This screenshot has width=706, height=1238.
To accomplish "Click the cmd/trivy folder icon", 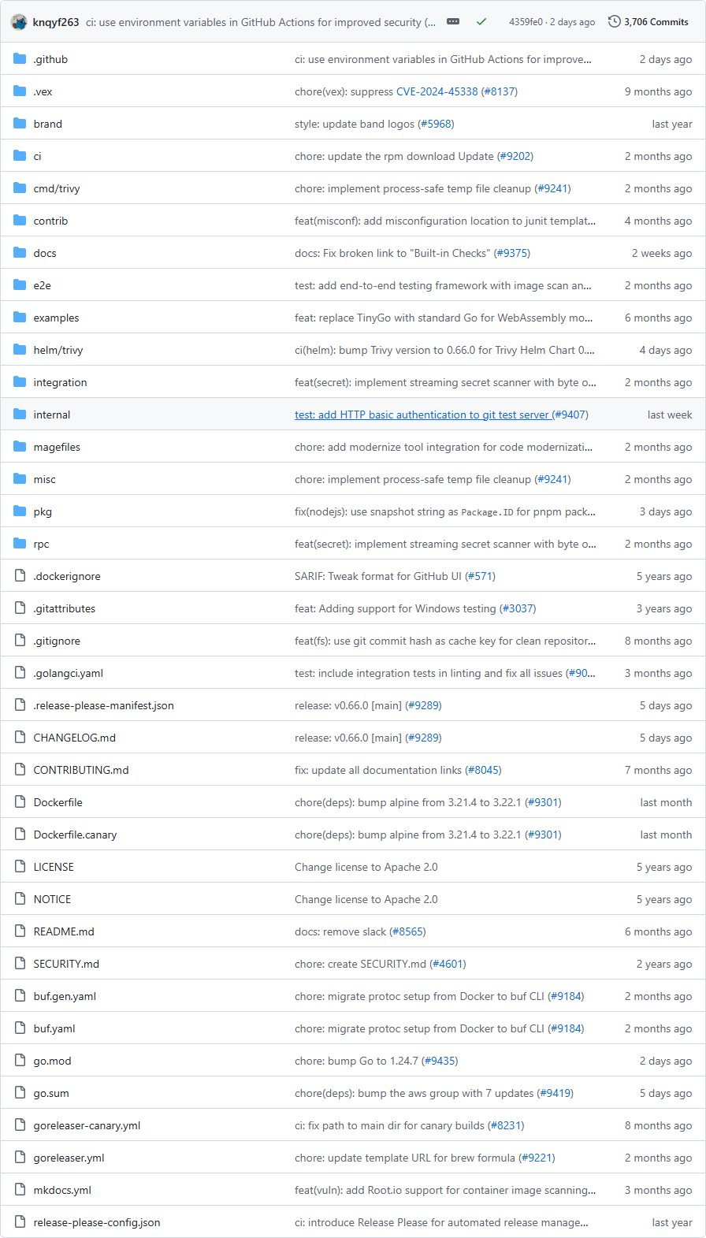I will pos(20,188).
